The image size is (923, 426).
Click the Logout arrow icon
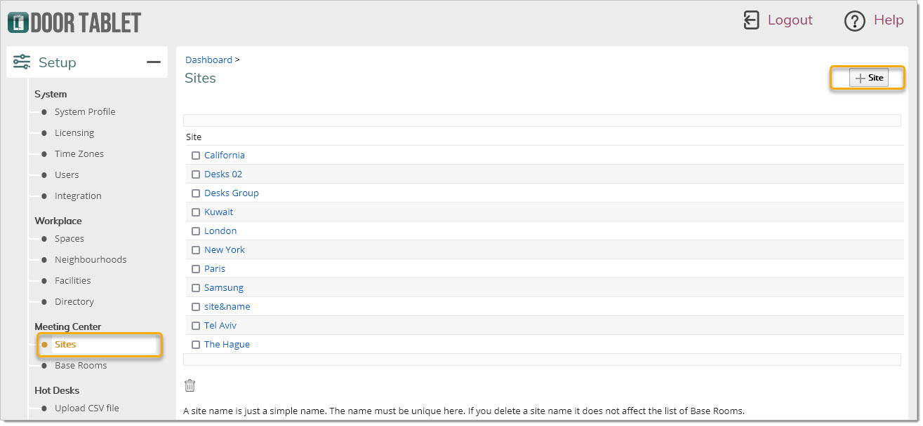751,20
